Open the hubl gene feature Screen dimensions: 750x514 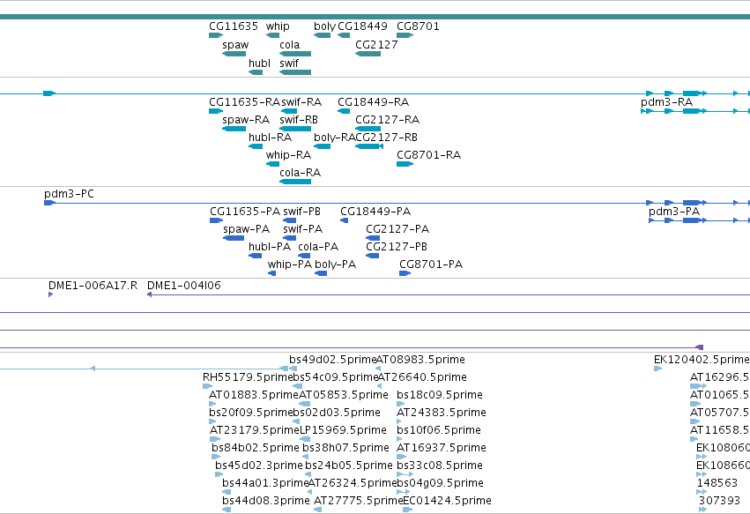point(256,72)
